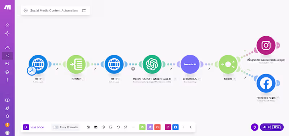
Task: Toggle the Every 15 minutes scheduling switch
Action: pos(56,127)
